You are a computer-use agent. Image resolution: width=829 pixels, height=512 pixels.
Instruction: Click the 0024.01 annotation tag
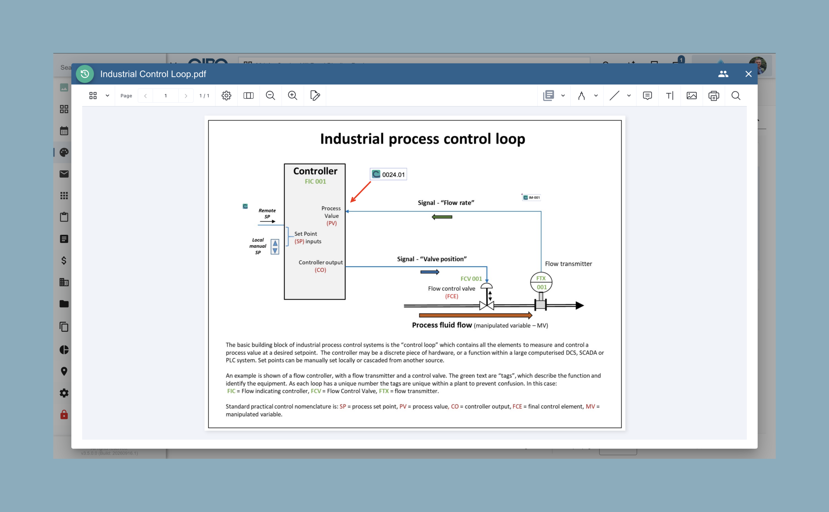tap(388, 175)
